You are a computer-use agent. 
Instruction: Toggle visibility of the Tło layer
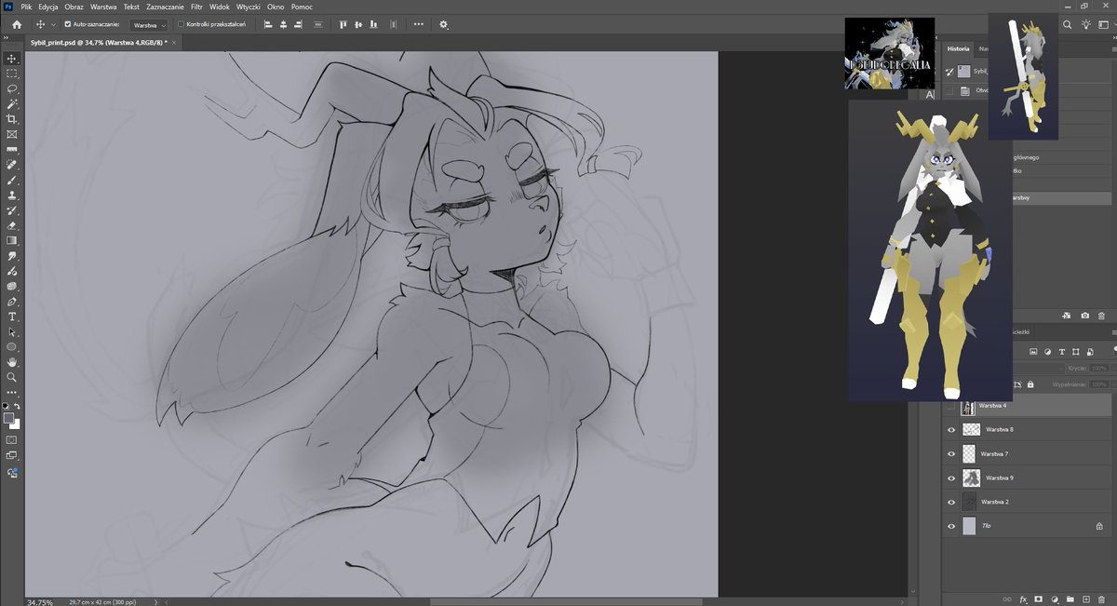950,525
